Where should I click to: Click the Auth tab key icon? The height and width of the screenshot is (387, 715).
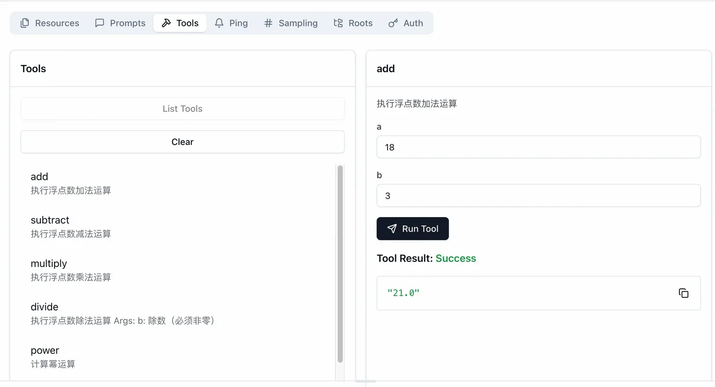click(x=393, y=23)
